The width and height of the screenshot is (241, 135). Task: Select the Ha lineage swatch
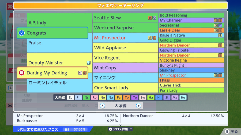pyautogui.click(x=151, y=97)
